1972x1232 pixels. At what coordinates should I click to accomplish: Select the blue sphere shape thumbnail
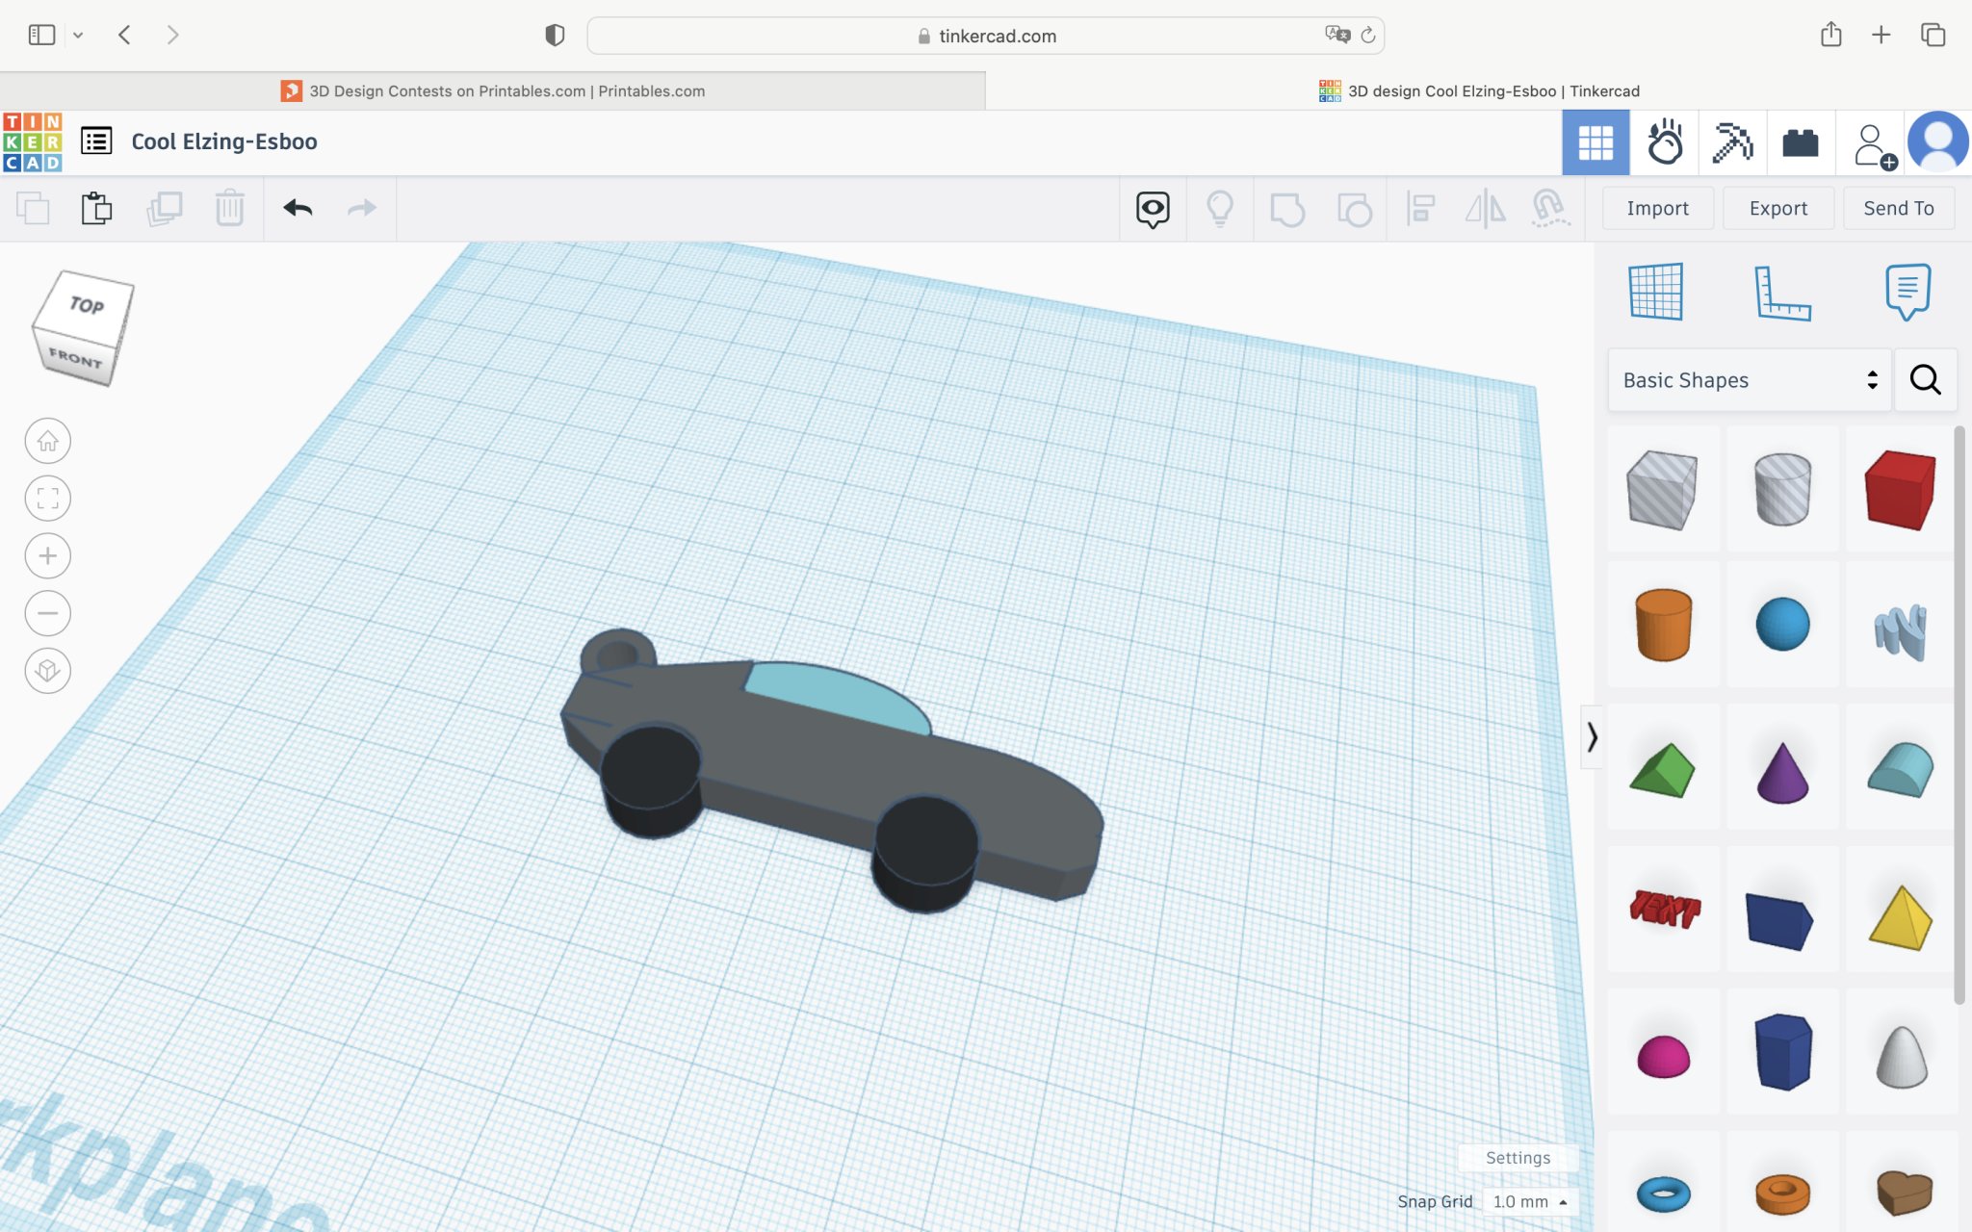pos(1781,625)
